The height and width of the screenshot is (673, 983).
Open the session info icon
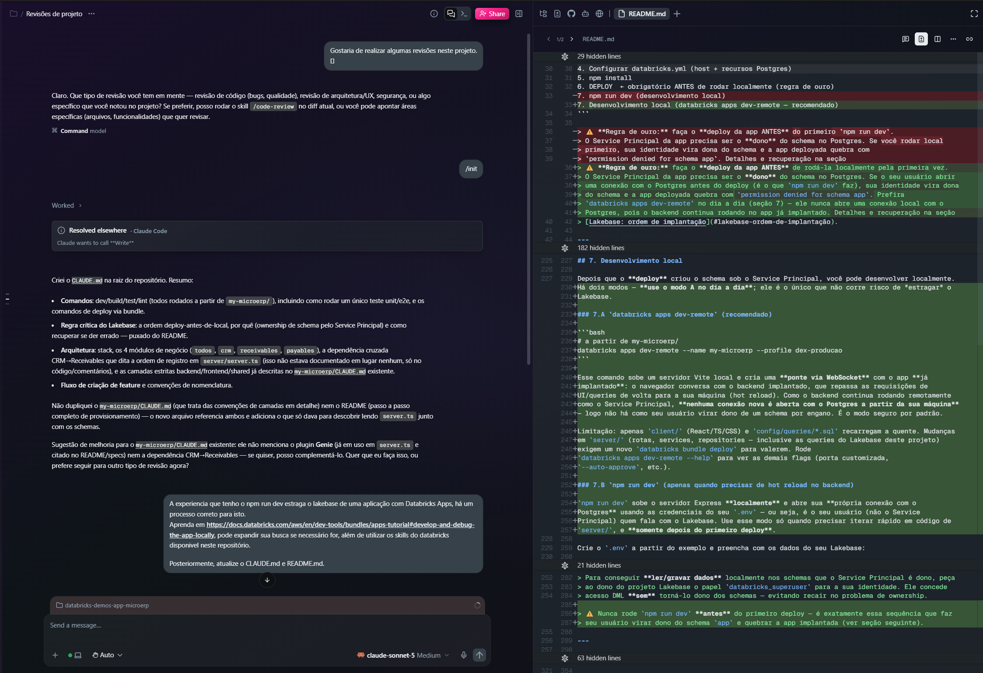[x=434, y=14]
